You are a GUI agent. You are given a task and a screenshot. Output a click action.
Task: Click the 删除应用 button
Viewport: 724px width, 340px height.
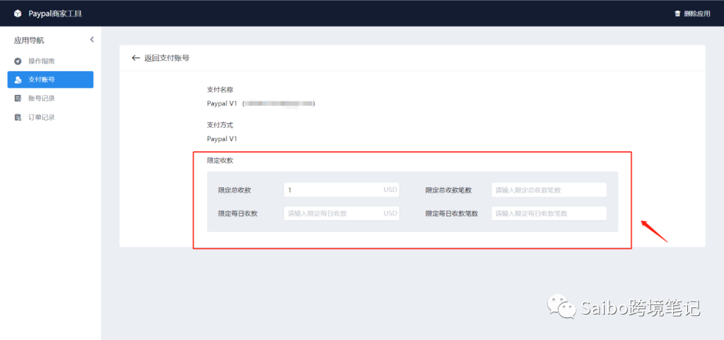[x=692, y=14]
